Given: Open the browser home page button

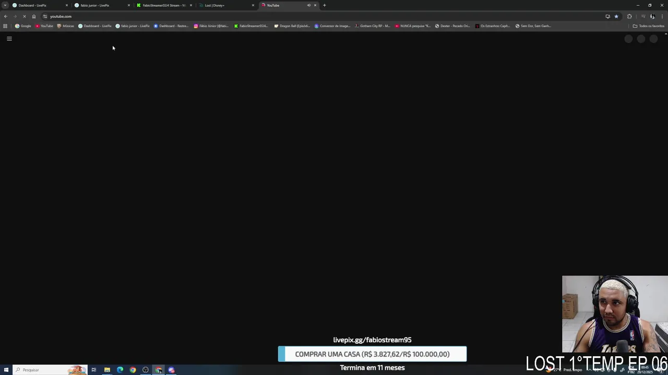Looking at the screenshot, I should click(34, 16).
